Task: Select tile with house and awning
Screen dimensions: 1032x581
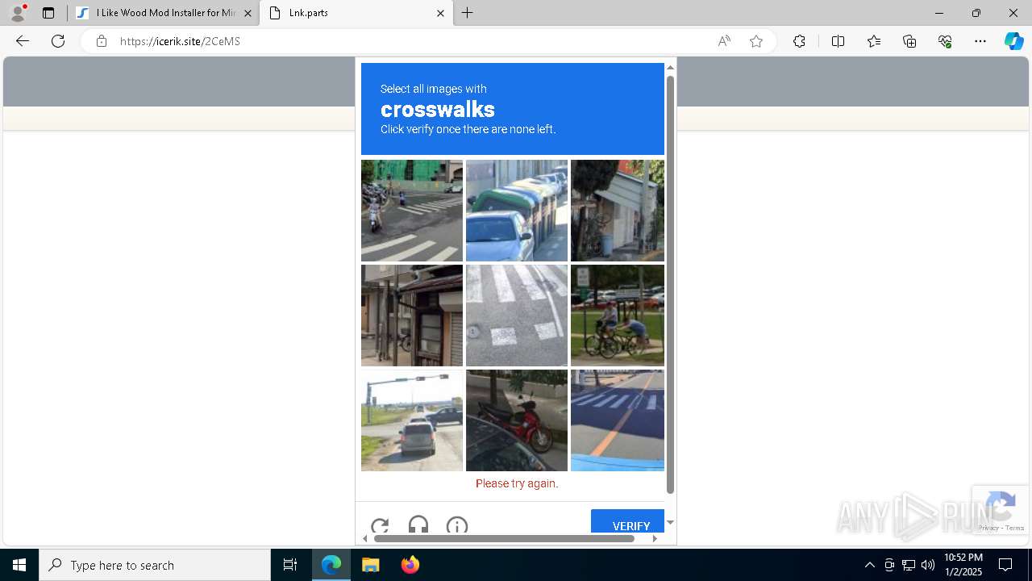Action: (x=618, y=211)
